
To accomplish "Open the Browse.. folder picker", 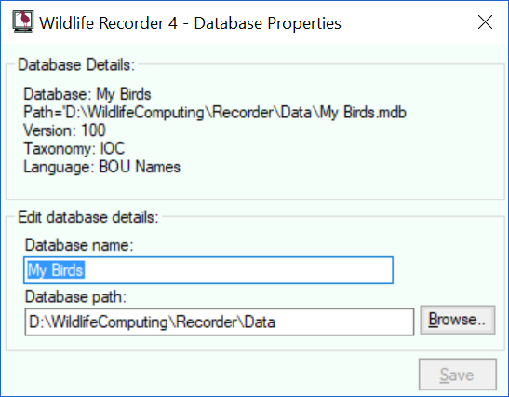I will click(x=458, y=320).
